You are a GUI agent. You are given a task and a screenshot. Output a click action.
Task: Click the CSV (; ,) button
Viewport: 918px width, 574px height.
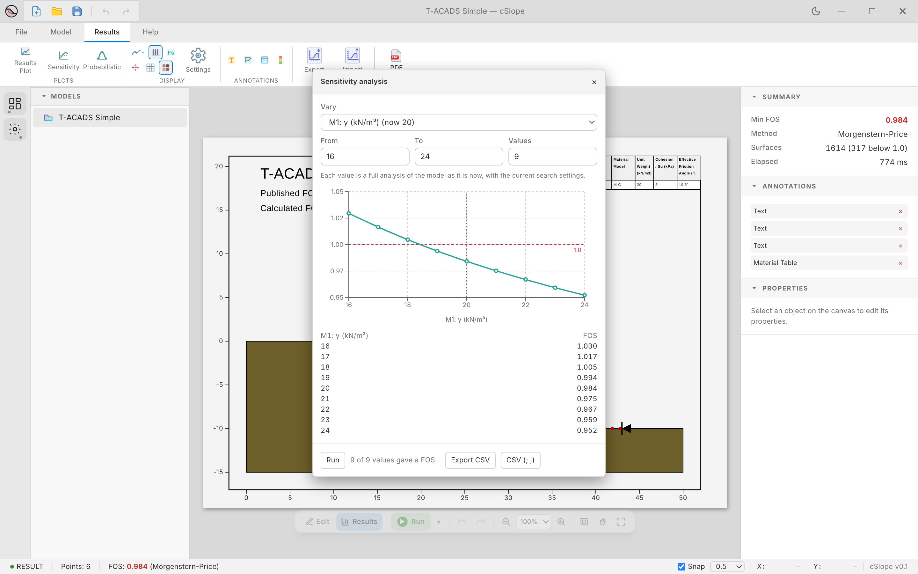(520, 460)
